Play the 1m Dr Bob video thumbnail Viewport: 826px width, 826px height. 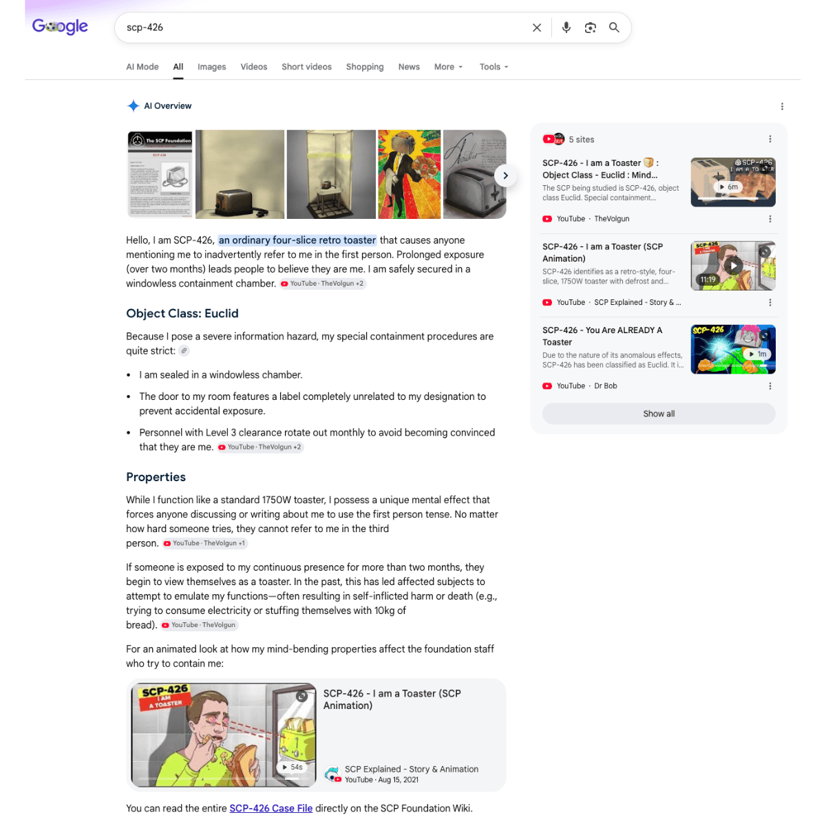point(733,350)
